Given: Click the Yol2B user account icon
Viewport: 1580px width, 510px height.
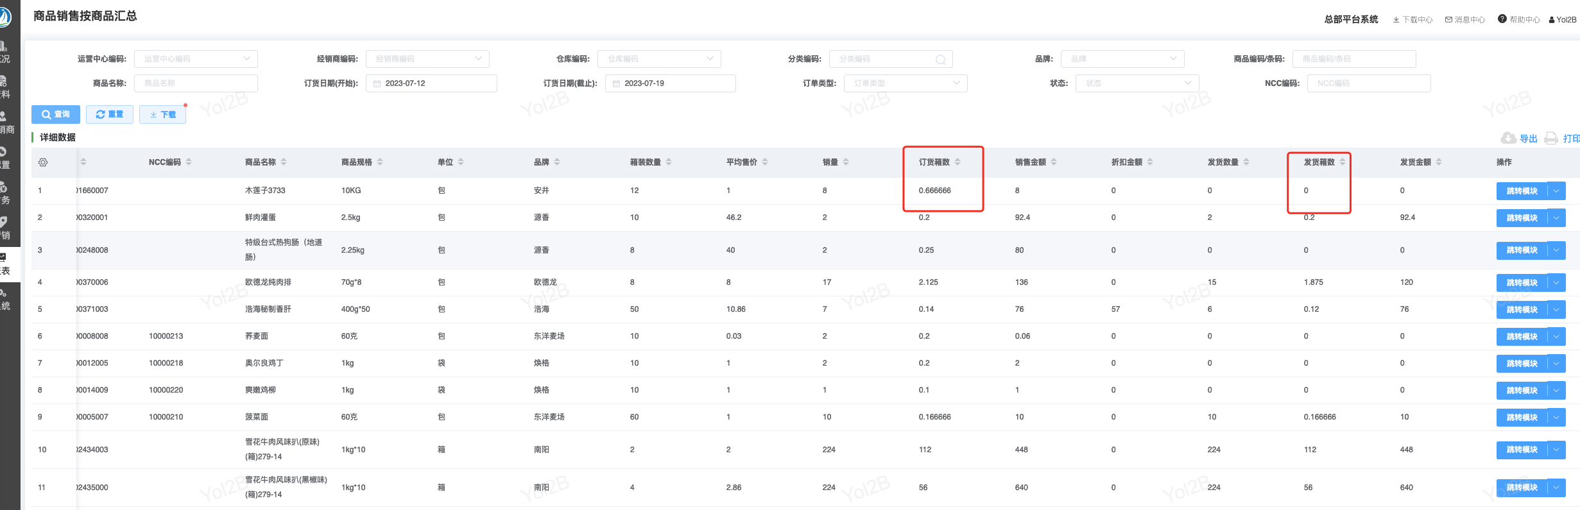Looking at the screenshot, I should click(x=1552, y=20).
